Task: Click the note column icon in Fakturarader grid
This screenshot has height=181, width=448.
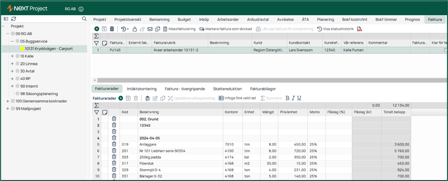Action: 104,112
